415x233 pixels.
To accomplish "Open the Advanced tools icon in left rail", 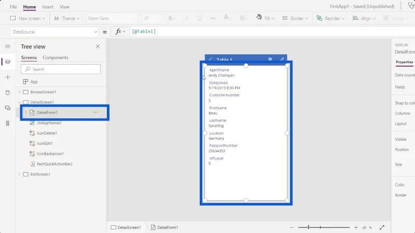I will [x=8, y=123].
